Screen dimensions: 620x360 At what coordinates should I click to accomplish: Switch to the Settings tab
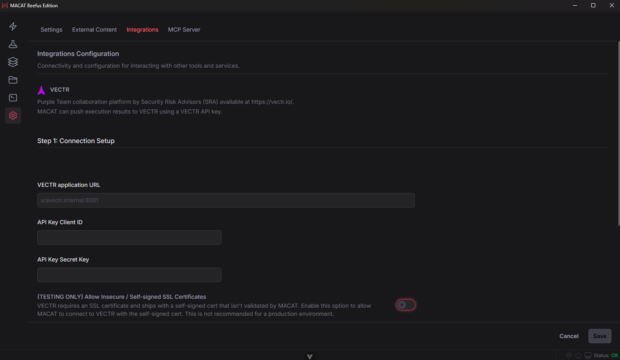tap(51, 30)
